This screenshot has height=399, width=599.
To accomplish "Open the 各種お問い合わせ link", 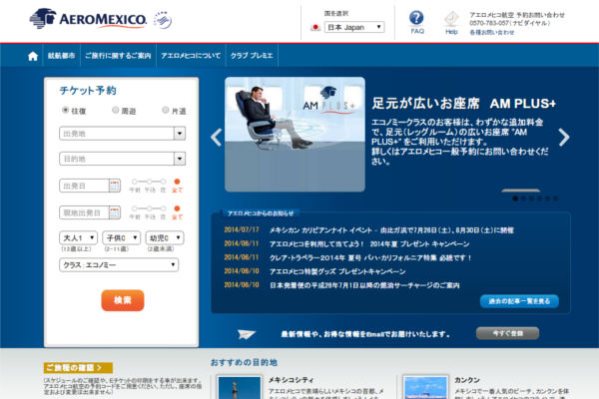I will [x=491, y=33].
